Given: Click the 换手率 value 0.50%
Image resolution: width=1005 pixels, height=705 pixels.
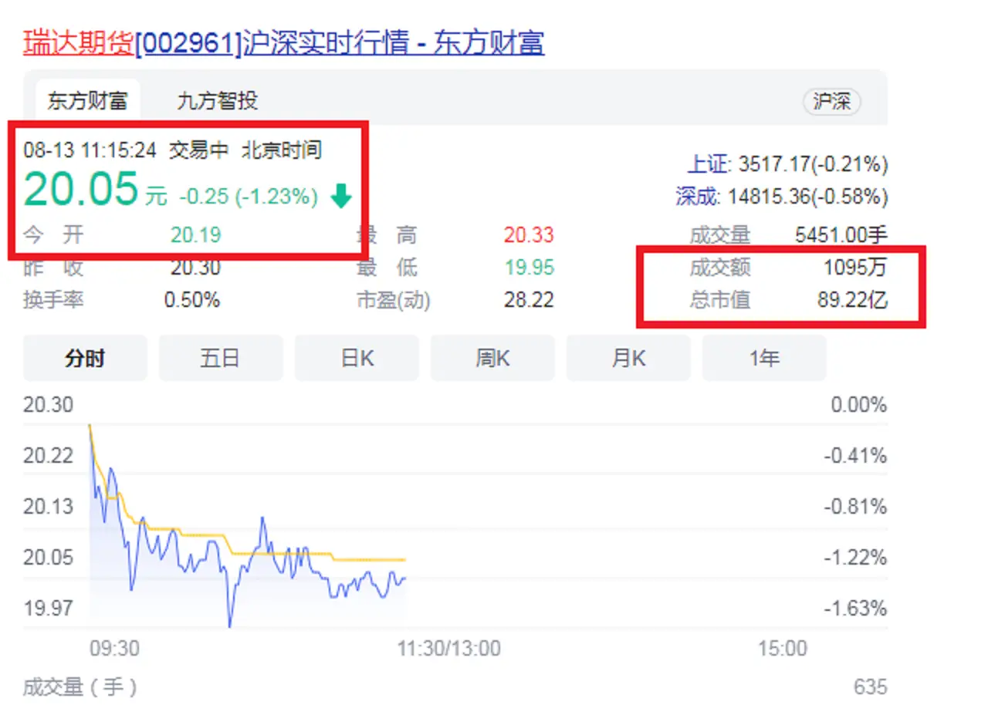Looking at the screenshot, I should pos(192,299).
